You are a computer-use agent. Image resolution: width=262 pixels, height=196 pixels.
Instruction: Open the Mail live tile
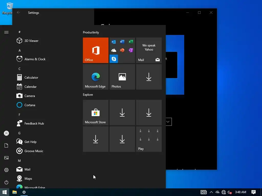tap(149, 50)
